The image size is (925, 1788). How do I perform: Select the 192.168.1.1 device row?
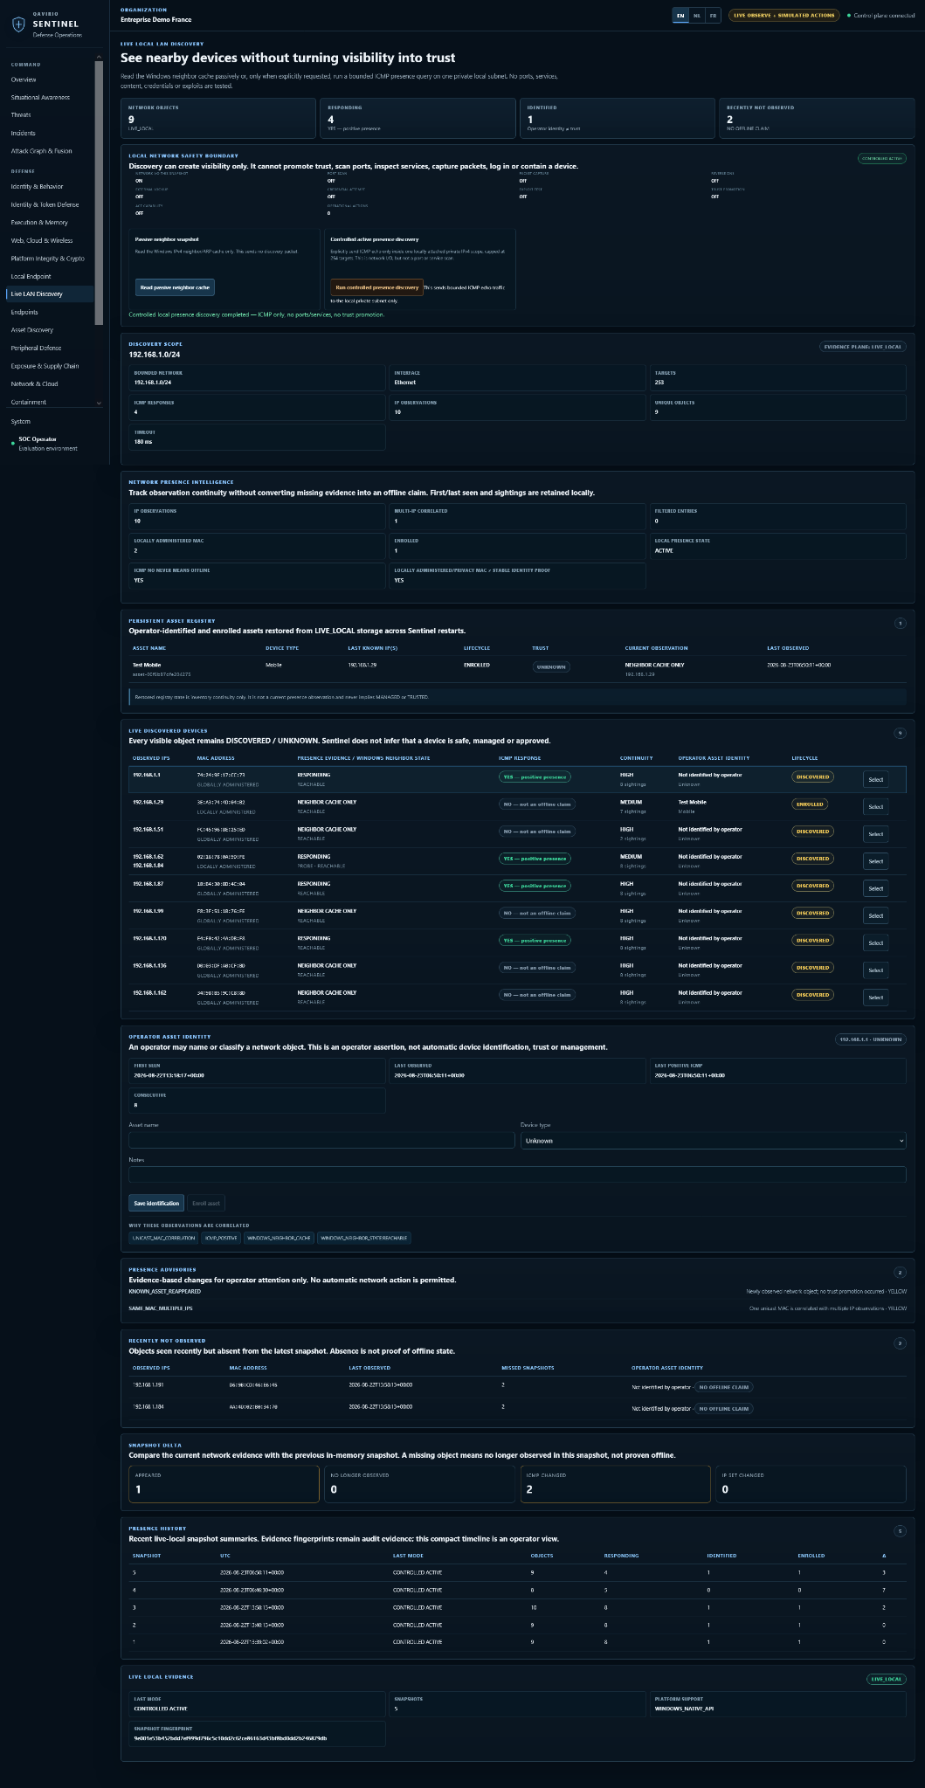[x=518, y=779]
